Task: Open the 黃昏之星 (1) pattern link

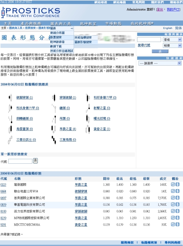Action: tap(102, 129)
